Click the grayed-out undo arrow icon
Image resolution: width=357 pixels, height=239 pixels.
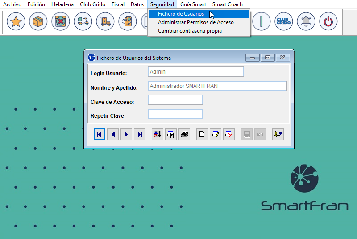coord(260,134)
